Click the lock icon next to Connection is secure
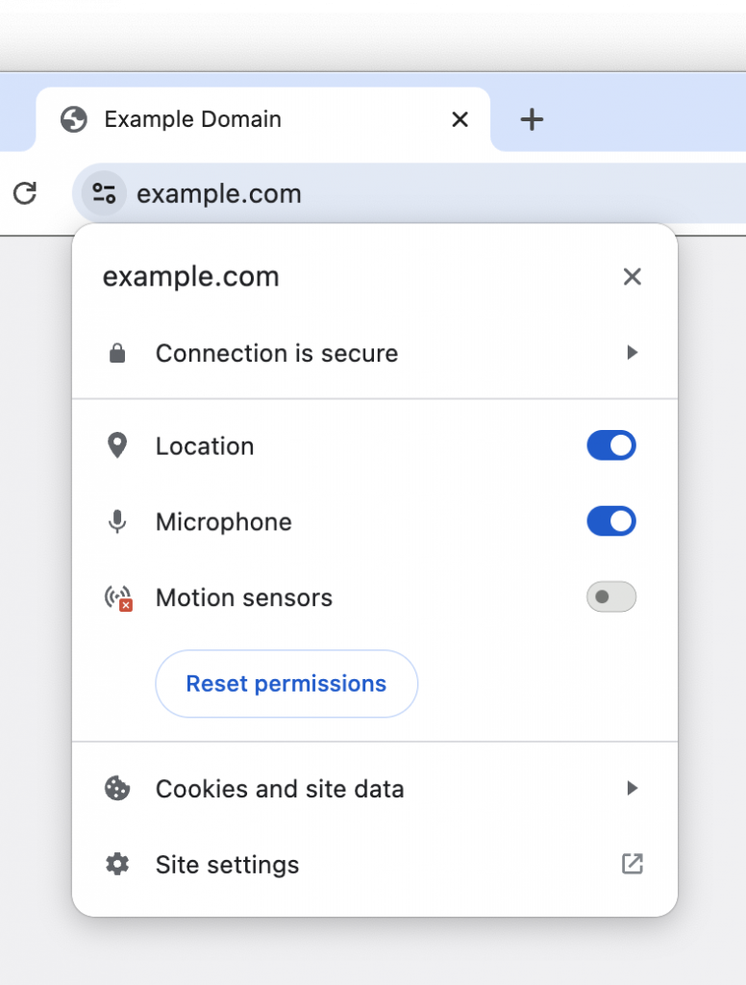Screen dimensions: 746x985 point(116,353)
